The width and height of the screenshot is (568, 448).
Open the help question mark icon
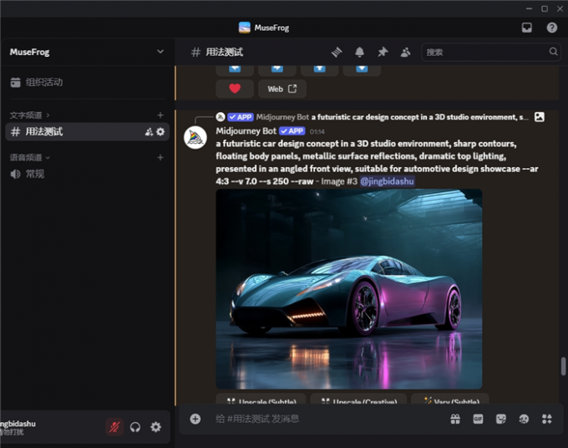[x=551, y=28]
